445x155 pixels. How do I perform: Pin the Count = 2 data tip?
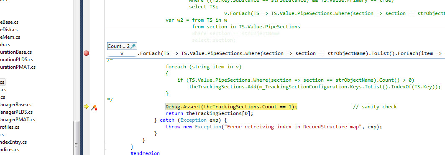[x=133, y=46]
